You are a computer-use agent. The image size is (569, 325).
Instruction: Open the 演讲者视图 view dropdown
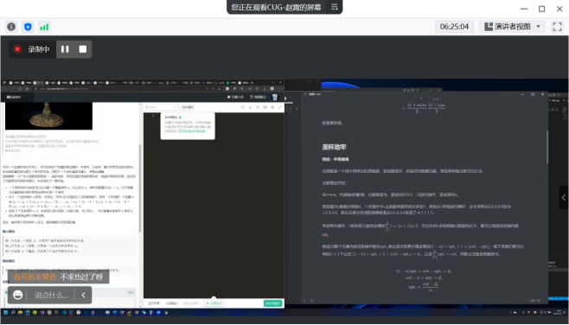512,27
